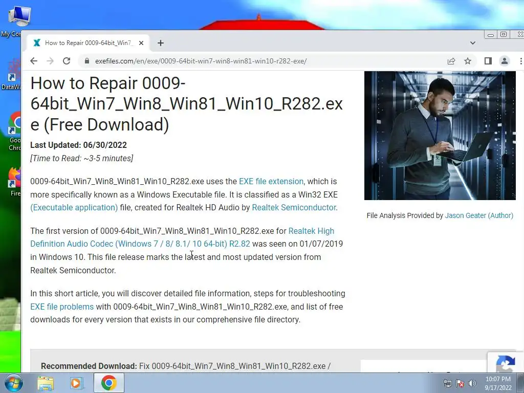524x393 pixels.
Task: Bookmark this page with the star
Action: pyautogui.click(x=468, y=61)
